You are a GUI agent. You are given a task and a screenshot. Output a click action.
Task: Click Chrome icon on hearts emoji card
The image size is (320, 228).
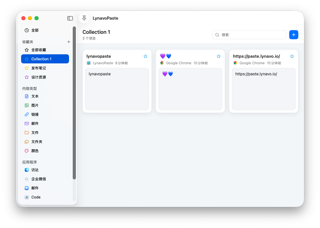(162, 63)
